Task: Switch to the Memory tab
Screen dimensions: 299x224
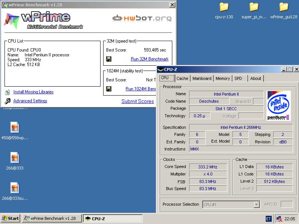Action: (223, 78)
